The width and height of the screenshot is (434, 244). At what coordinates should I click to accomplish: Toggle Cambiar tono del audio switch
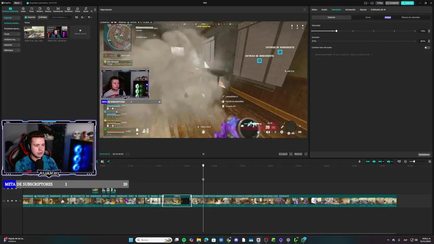tap(427, 47)
